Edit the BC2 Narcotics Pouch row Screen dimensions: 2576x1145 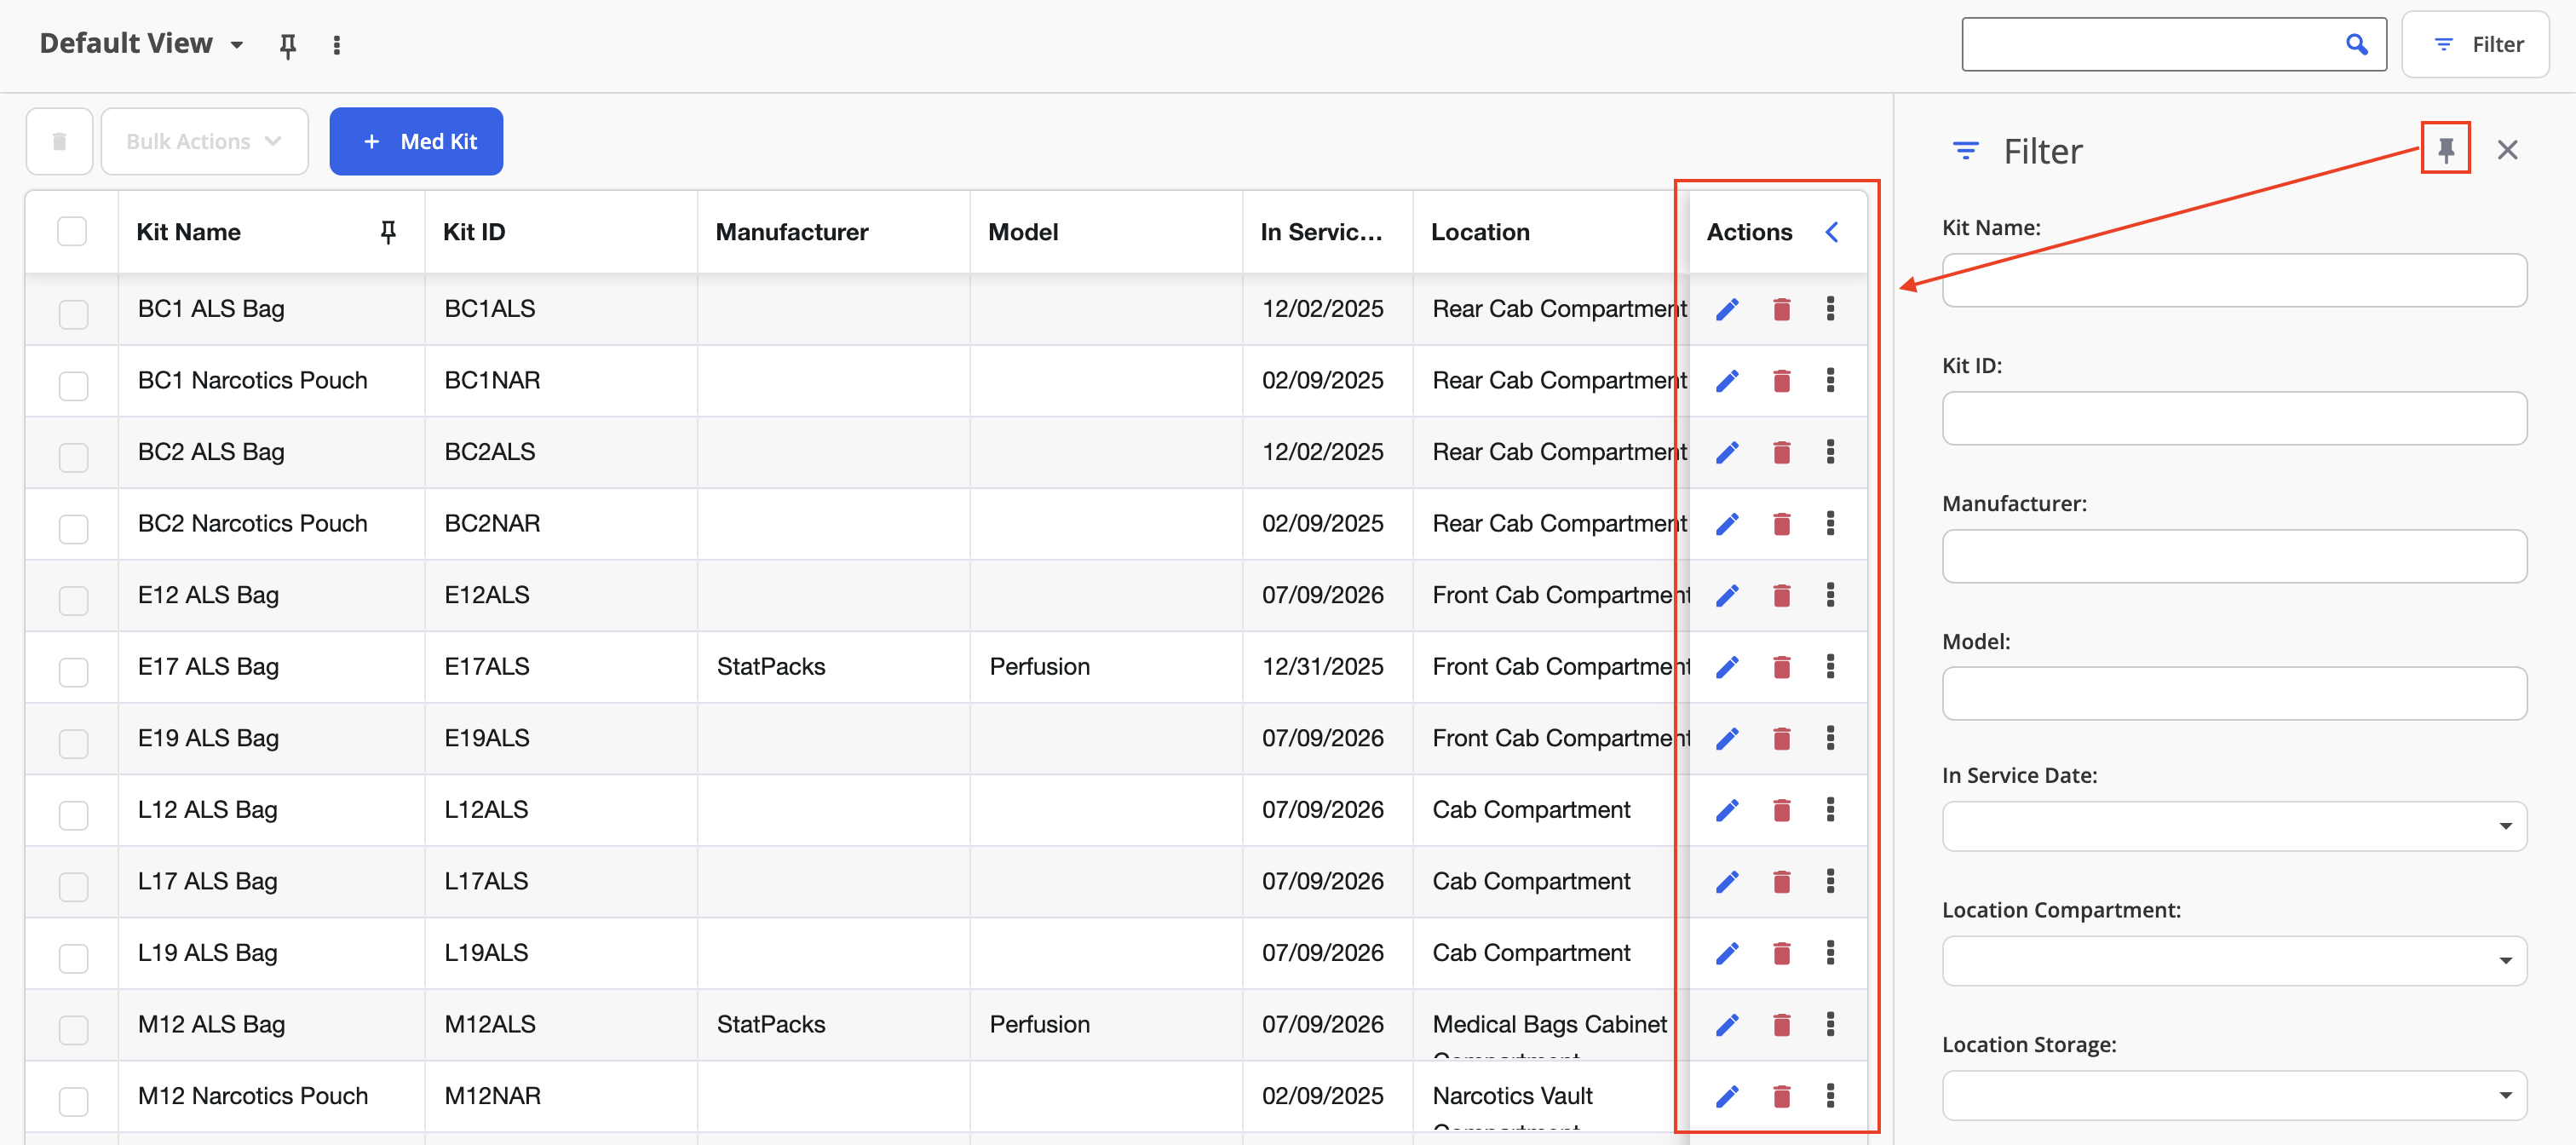1727,524
